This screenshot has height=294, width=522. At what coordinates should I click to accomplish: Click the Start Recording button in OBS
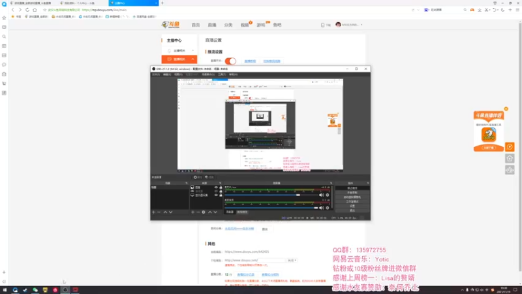352,193
